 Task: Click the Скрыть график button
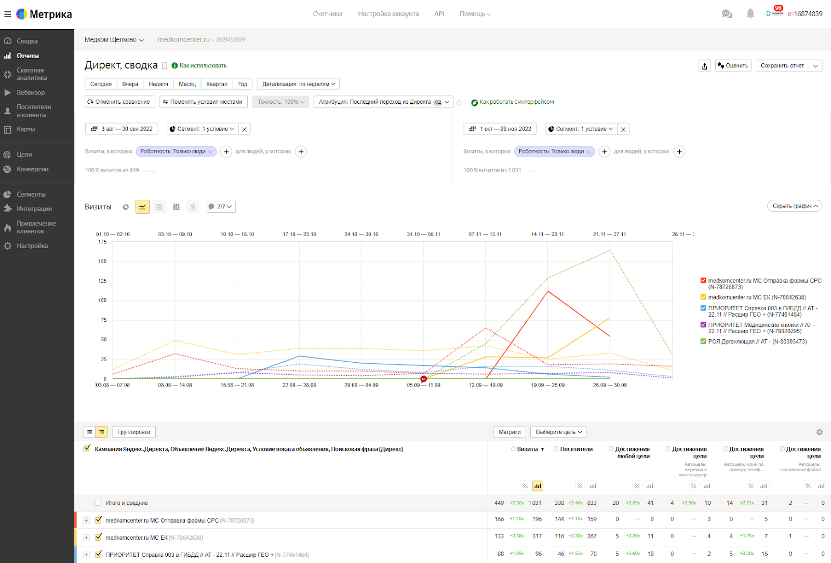[x=794, y=206]
